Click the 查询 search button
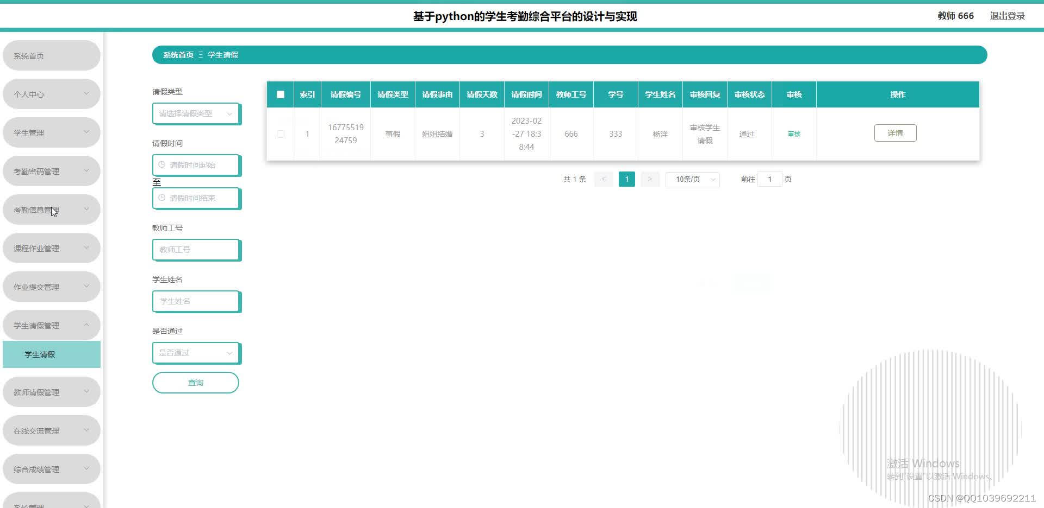This screenshot has width=1044, height=508. click(x=196, y=383)
